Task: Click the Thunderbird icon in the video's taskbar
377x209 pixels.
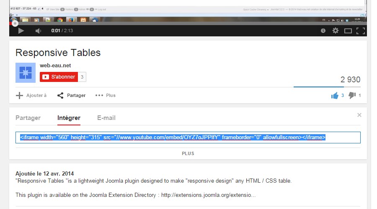Action: click(x=95, y=20)
